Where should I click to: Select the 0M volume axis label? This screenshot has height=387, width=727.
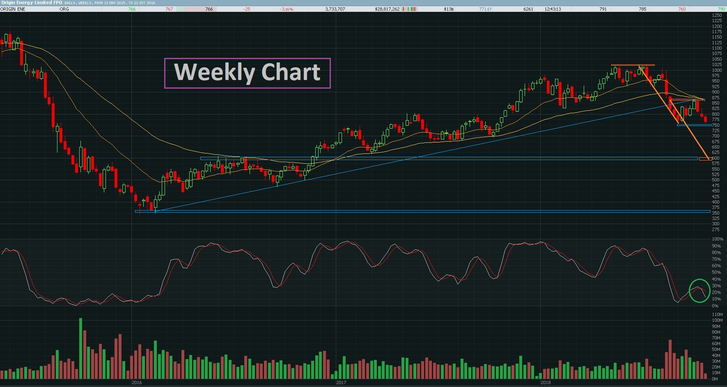coord(715,379)
